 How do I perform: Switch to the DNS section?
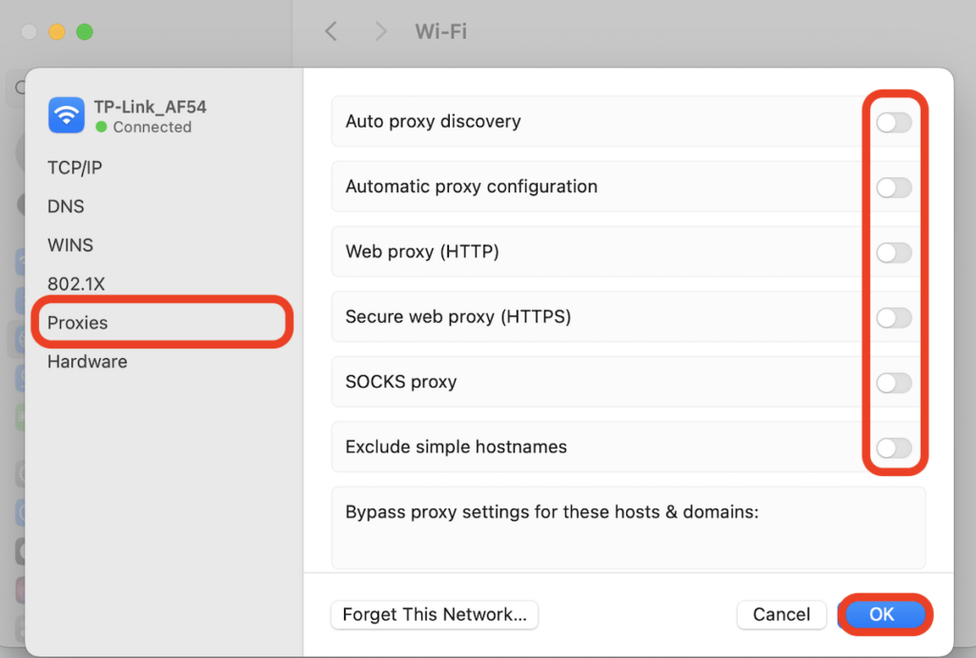tap(66, 206)
